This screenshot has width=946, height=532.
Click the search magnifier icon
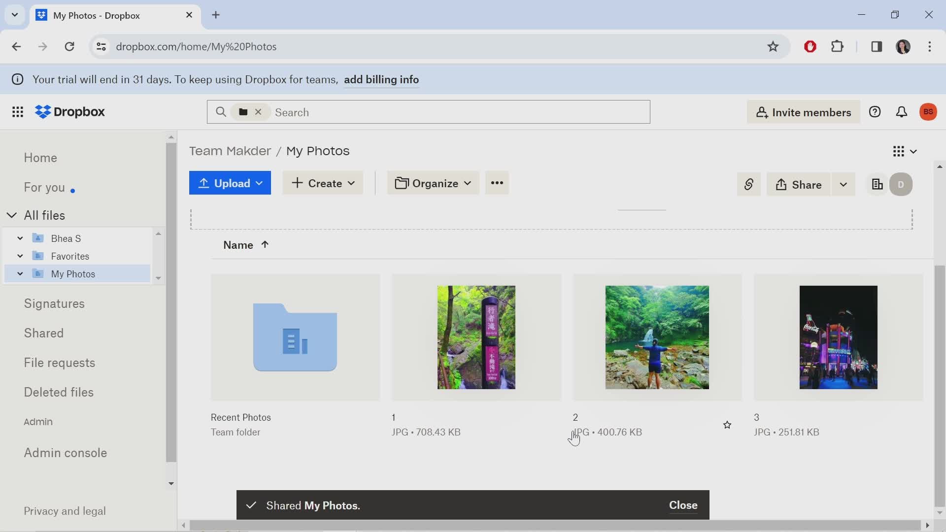click(x=221, y=112)
